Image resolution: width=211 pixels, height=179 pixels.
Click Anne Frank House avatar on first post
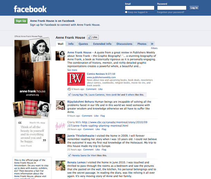61,56
